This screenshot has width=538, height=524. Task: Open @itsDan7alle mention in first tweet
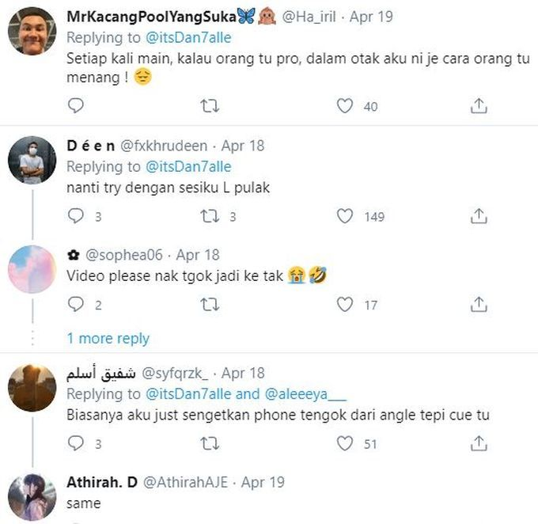(x=187, y=37)
